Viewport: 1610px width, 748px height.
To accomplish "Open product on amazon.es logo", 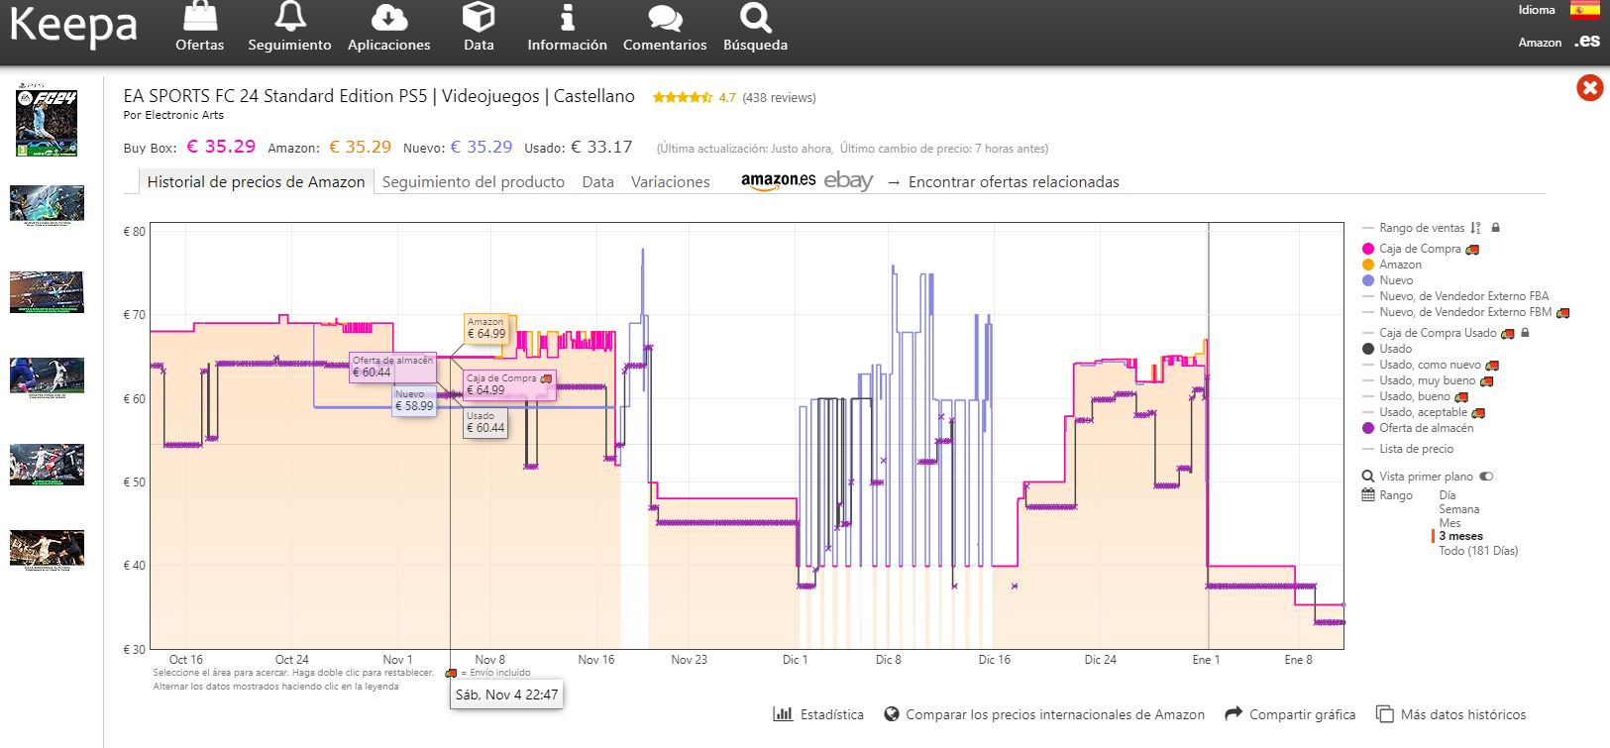I will click(778, 180).
